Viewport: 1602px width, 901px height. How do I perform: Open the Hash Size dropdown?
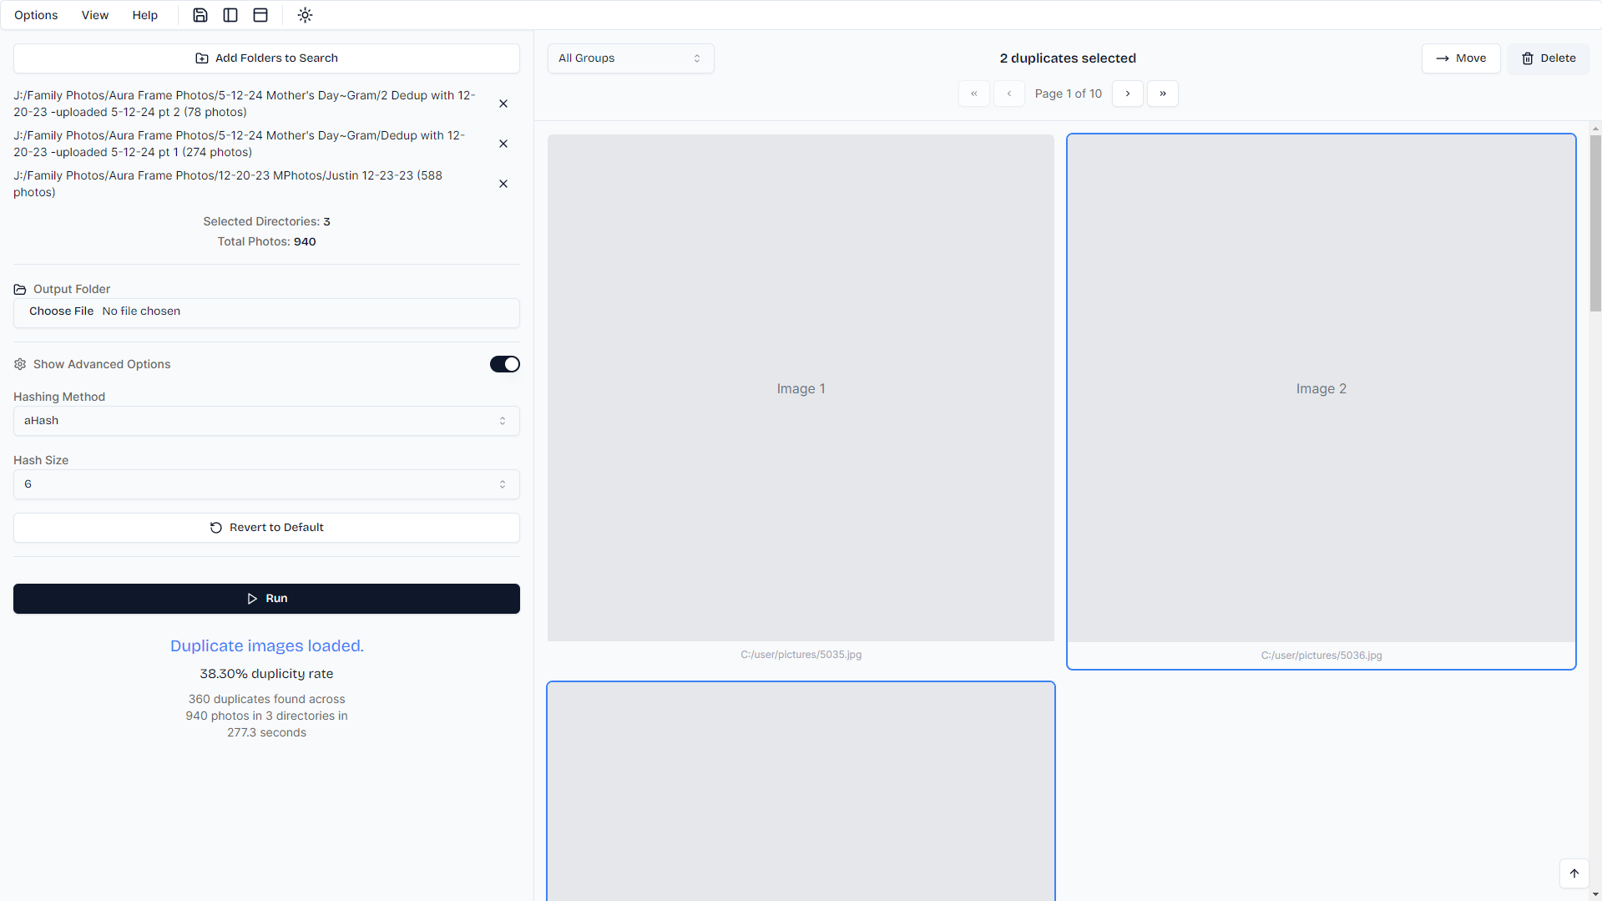(x=266, y=484)
